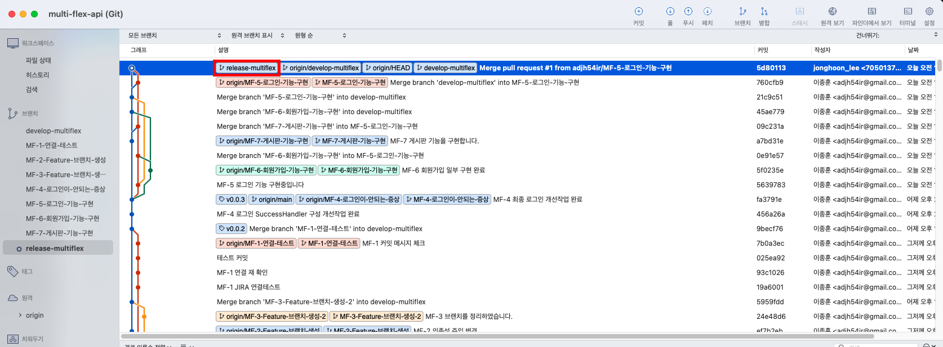Select MF-4-로그인이-안되는-증상 branch in sidebar
The height and width of the screenshot is (347, 943).
(65, 190)
